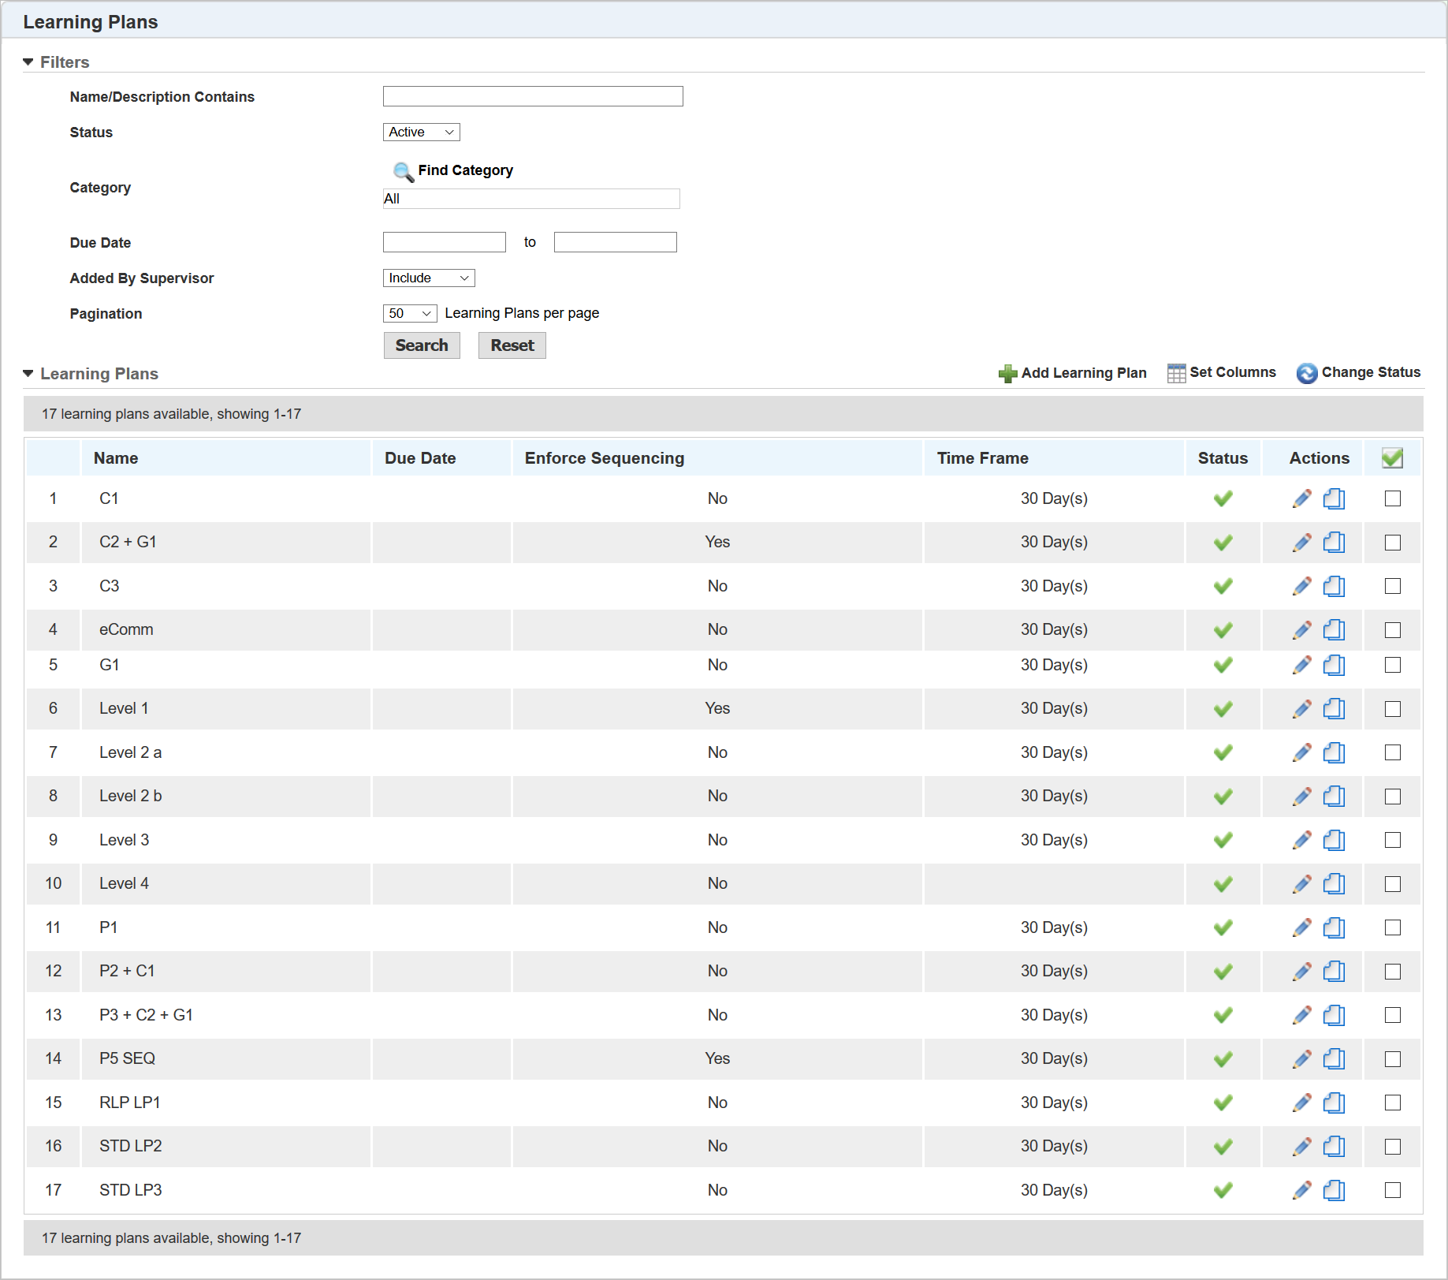
Task: Click the edit pencil icon for C1
Action: click(x=1301, y=498)
